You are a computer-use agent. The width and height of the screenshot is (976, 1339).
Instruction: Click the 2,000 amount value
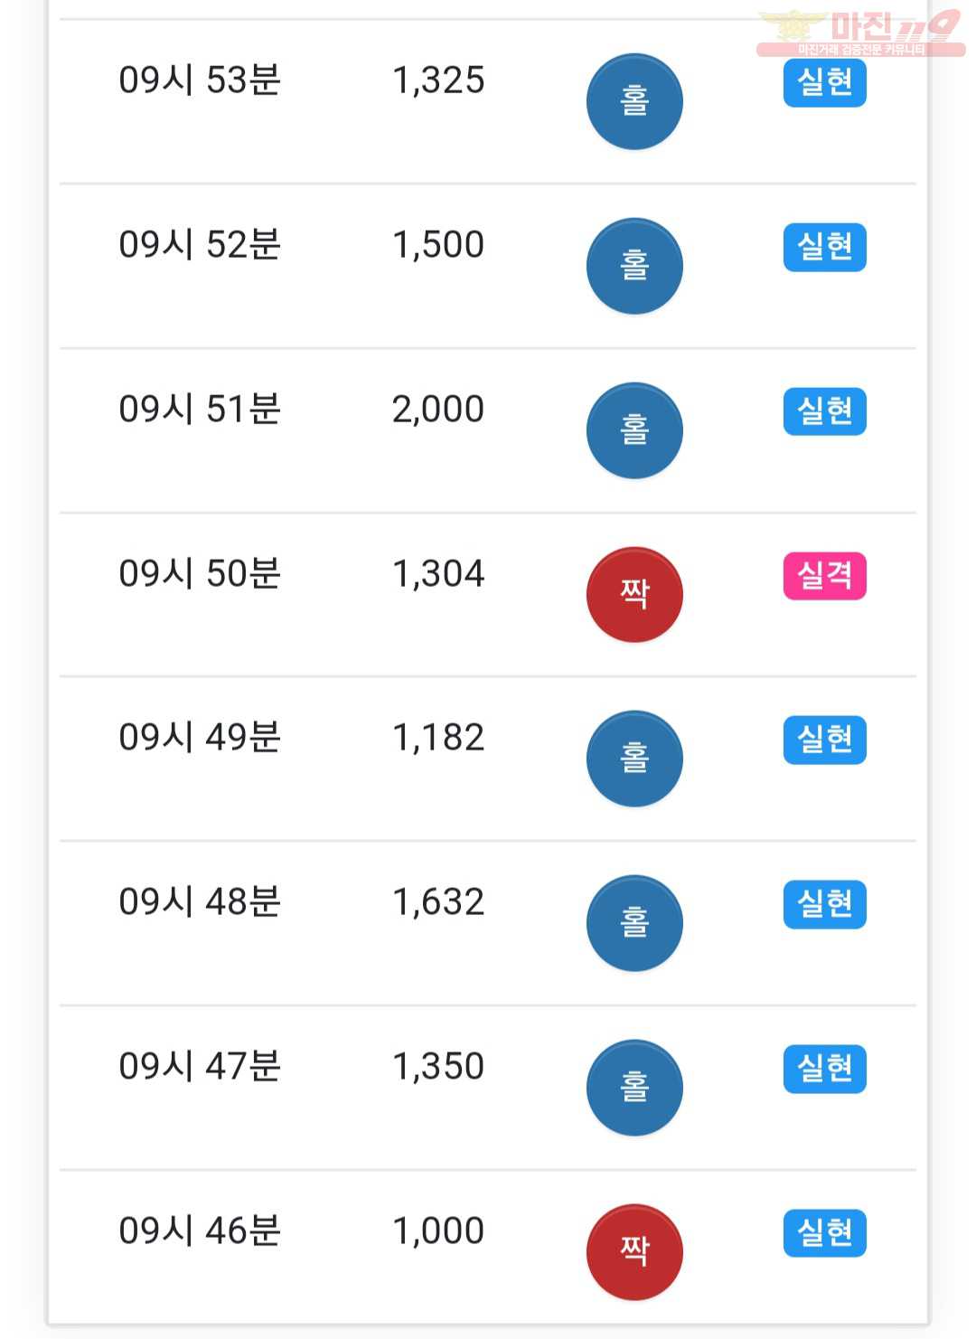point(438,410)
